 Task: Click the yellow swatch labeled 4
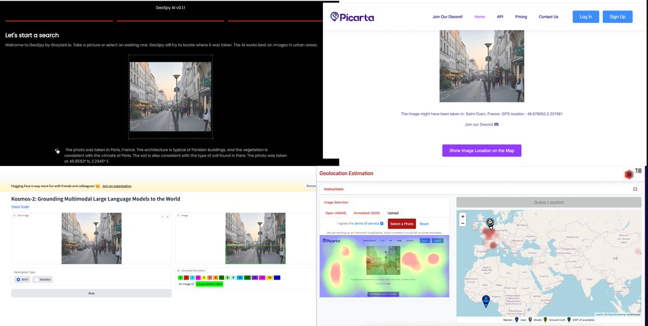pyautogui.click(x=204, y=278)
